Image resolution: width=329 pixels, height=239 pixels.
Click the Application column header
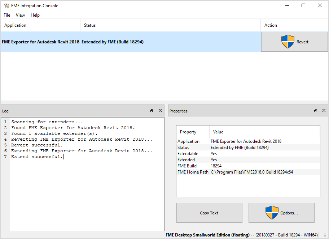coord(40,25)
